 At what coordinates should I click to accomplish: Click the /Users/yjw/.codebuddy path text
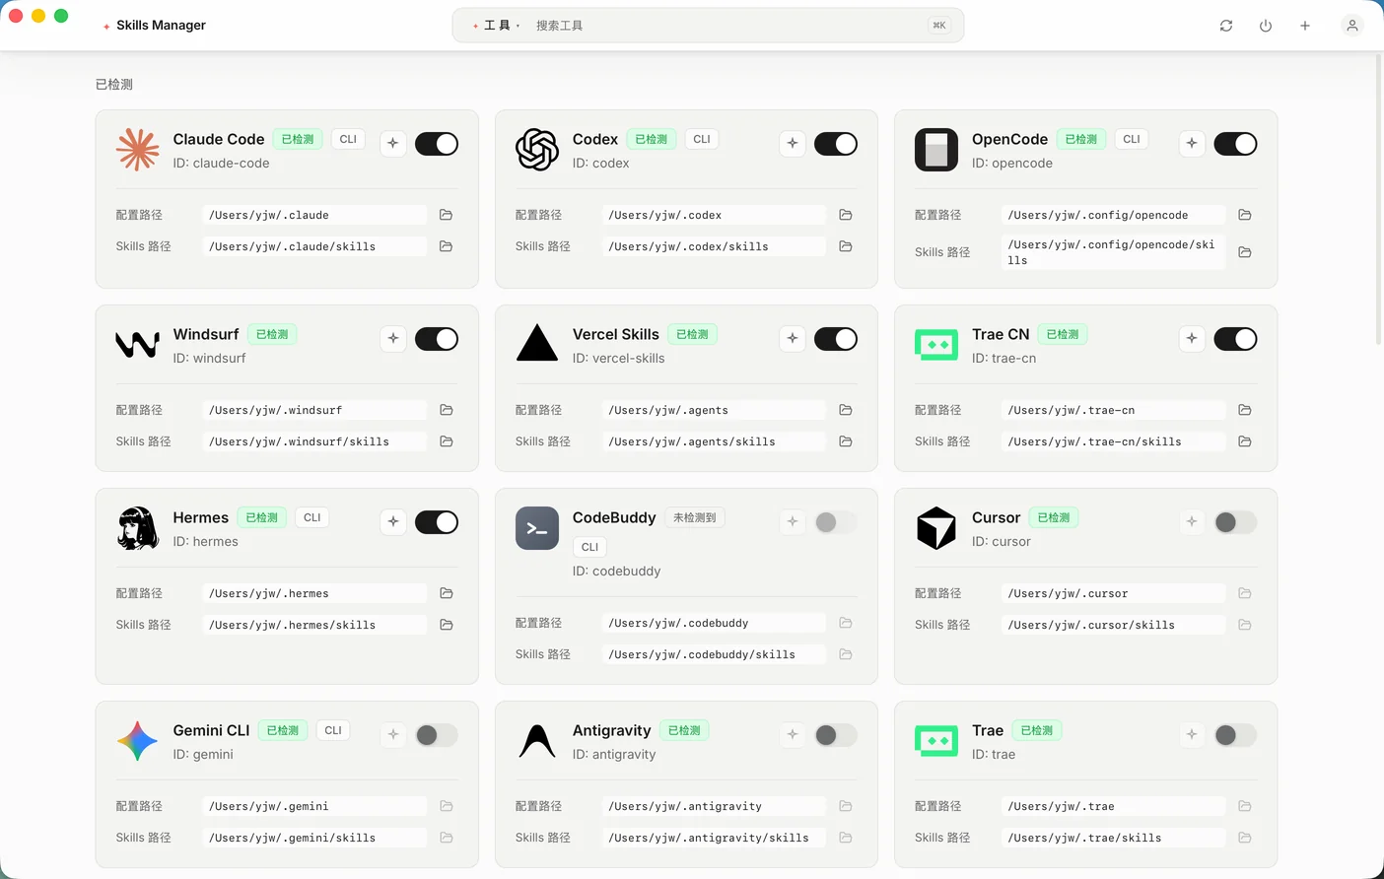678,623
